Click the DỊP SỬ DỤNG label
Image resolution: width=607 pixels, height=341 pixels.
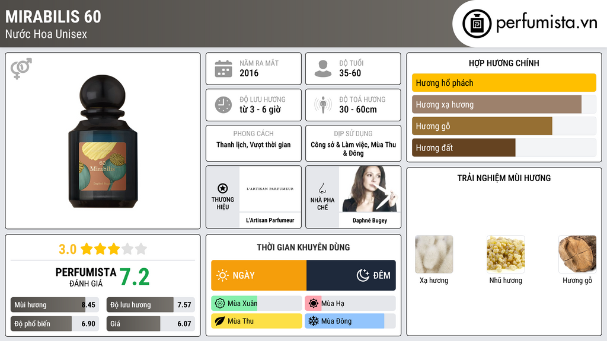pos(353,134)
